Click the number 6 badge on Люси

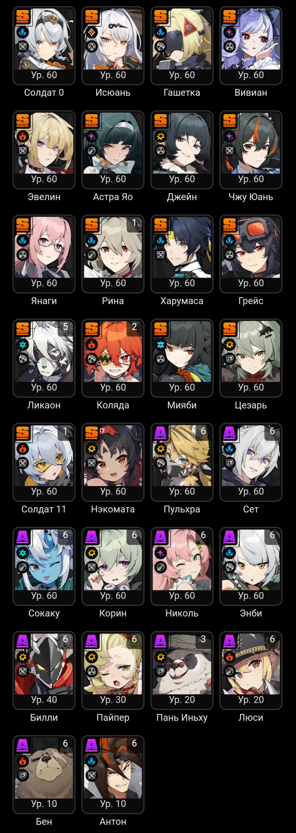coord(272,639)
